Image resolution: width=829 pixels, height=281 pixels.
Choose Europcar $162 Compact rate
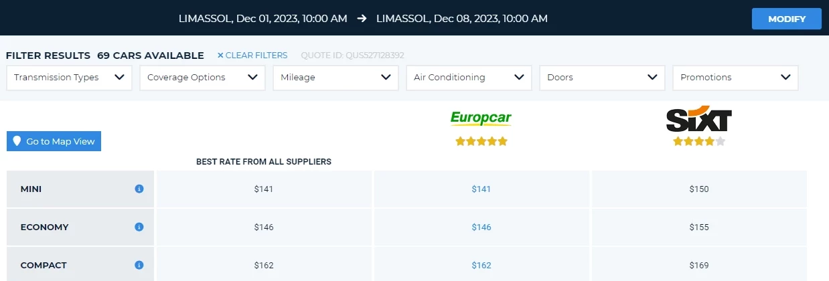(x=481, y=266)
